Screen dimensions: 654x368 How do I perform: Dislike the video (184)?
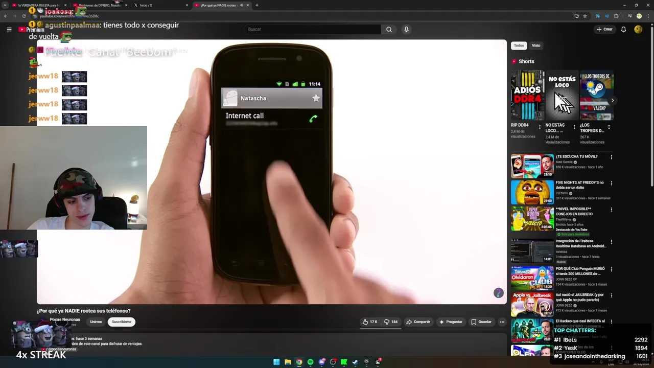[x=391, y=321]
